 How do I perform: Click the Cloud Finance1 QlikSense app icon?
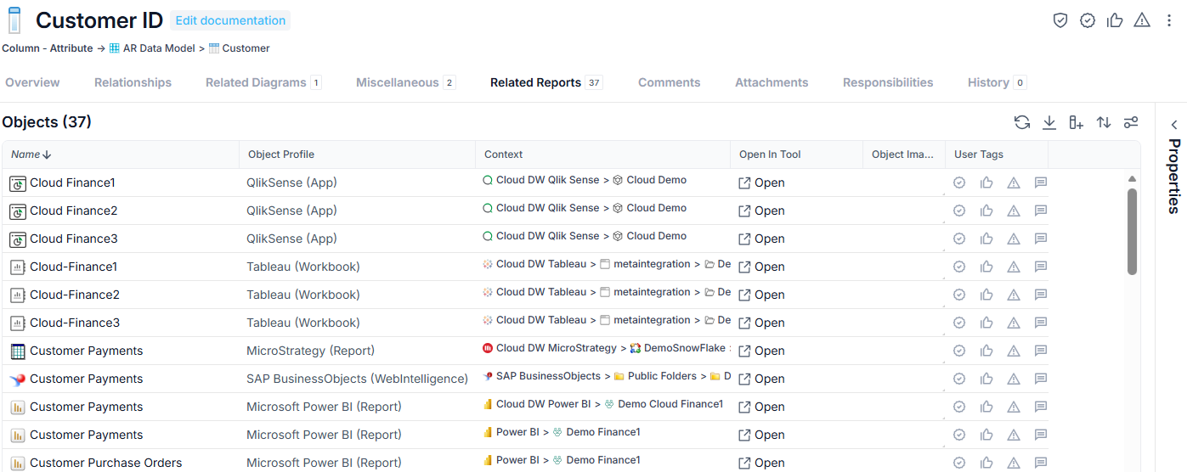(x=18, y=183)
